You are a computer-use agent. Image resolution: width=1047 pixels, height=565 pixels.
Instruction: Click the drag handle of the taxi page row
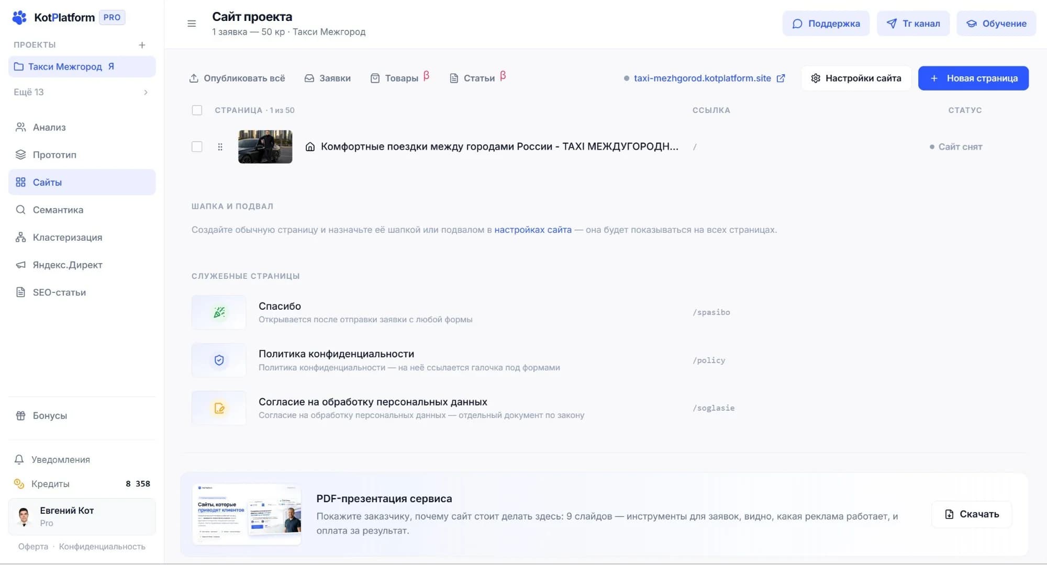(x=220, y=147)
